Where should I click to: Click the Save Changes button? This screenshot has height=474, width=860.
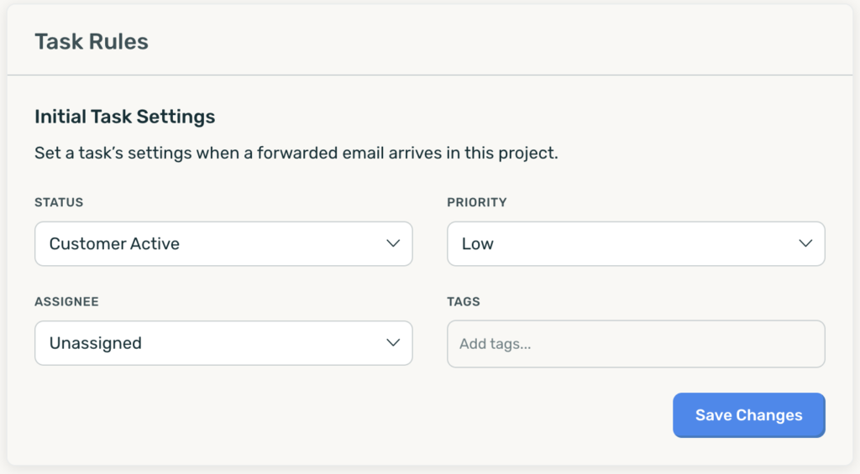748,414
